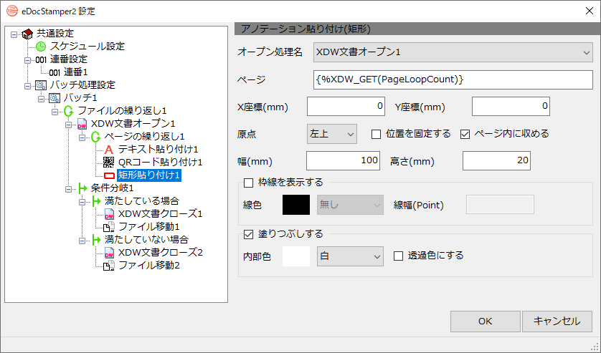
Task: Uncheck the 塗りつぶしする checkbox
Action: pyautogui.click(x=248, y=234)
